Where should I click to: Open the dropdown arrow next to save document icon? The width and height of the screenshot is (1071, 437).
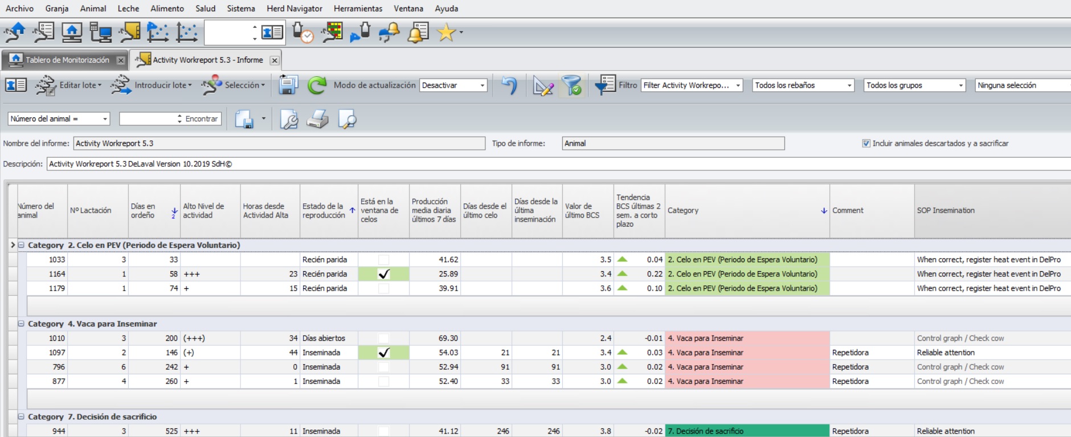click(x=263, y=119)
